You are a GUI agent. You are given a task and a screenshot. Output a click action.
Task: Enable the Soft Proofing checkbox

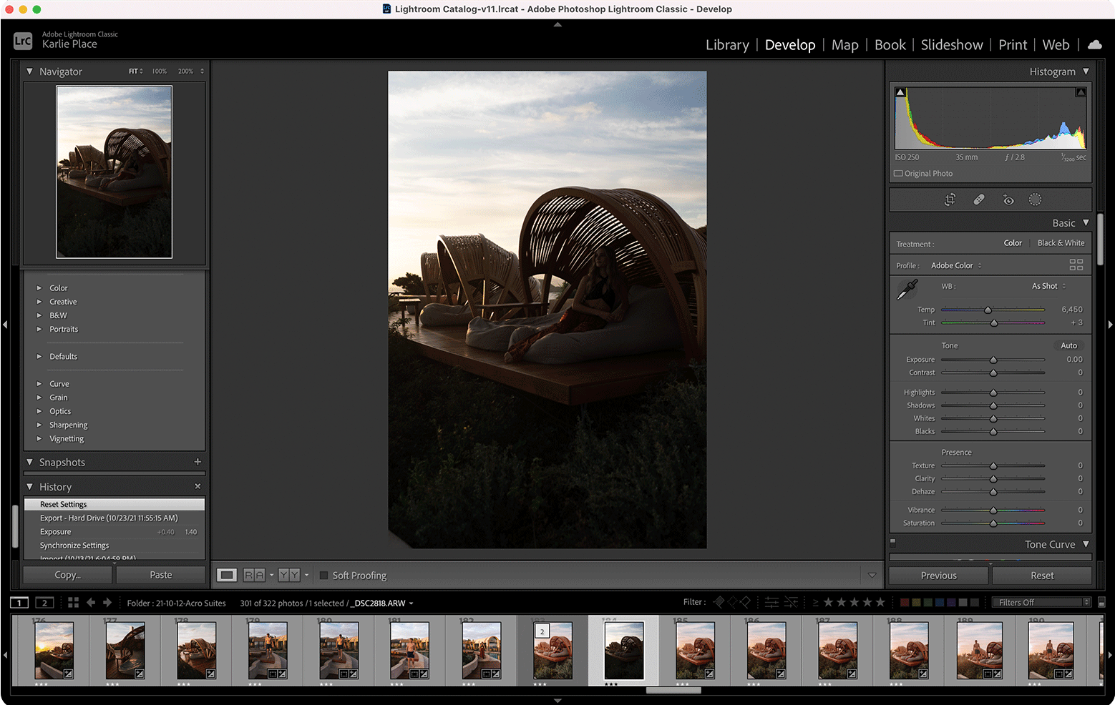[323, 576]
